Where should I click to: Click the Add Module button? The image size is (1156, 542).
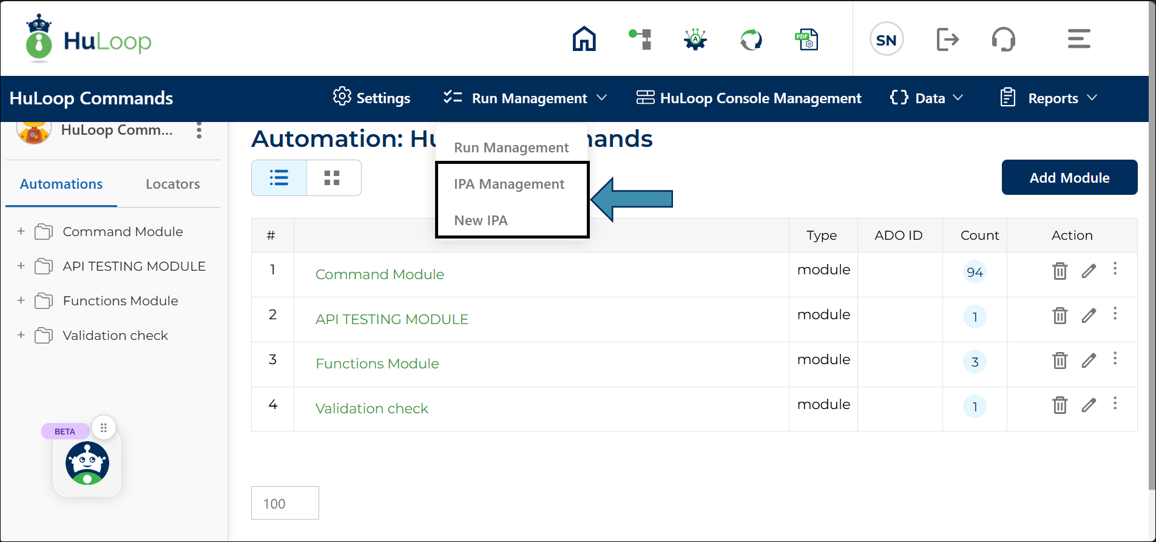(x=1069, y=177)
